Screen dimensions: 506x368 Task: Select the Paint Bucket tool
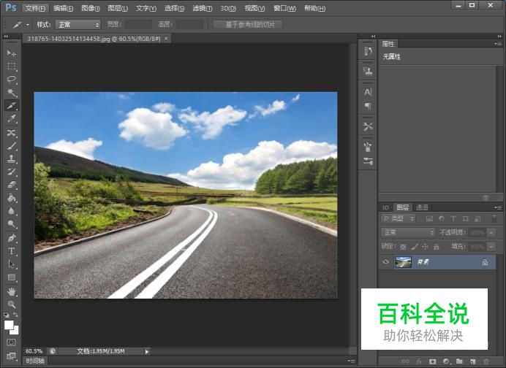coord(12,198)
